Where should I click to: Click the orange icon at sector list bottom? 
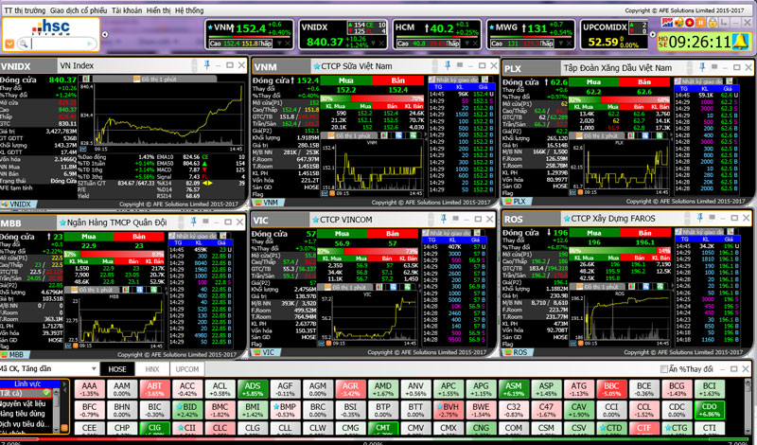63,428
